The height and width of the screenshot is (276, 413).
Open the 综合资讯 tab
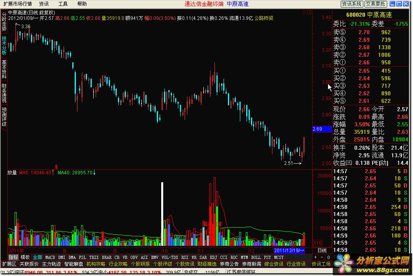pyautogui.click(x=274, y=264)
